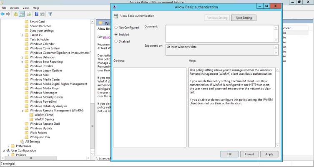
Task: Select Windows Color System in the tree
Action: pyautogui.click(x=45, y=48)
